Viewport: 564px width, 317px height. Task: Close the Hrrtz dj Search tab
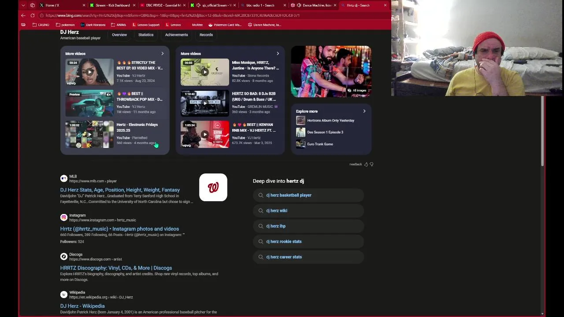coord(385,5)
